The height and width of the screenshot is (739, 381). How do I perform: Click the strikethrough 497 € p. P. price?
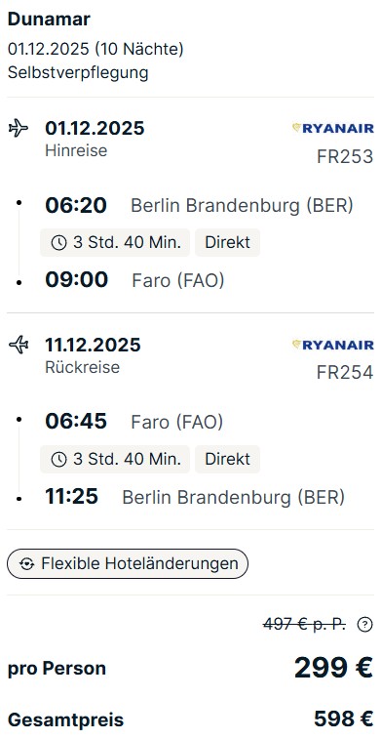pos(305,625)
